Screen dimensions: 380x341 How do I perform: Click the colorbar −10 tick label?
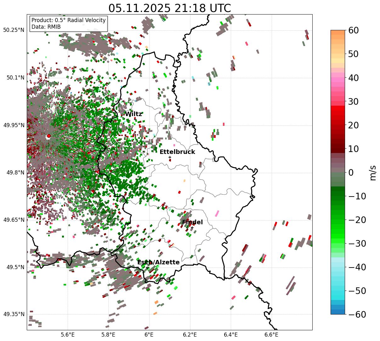[357, 196]
